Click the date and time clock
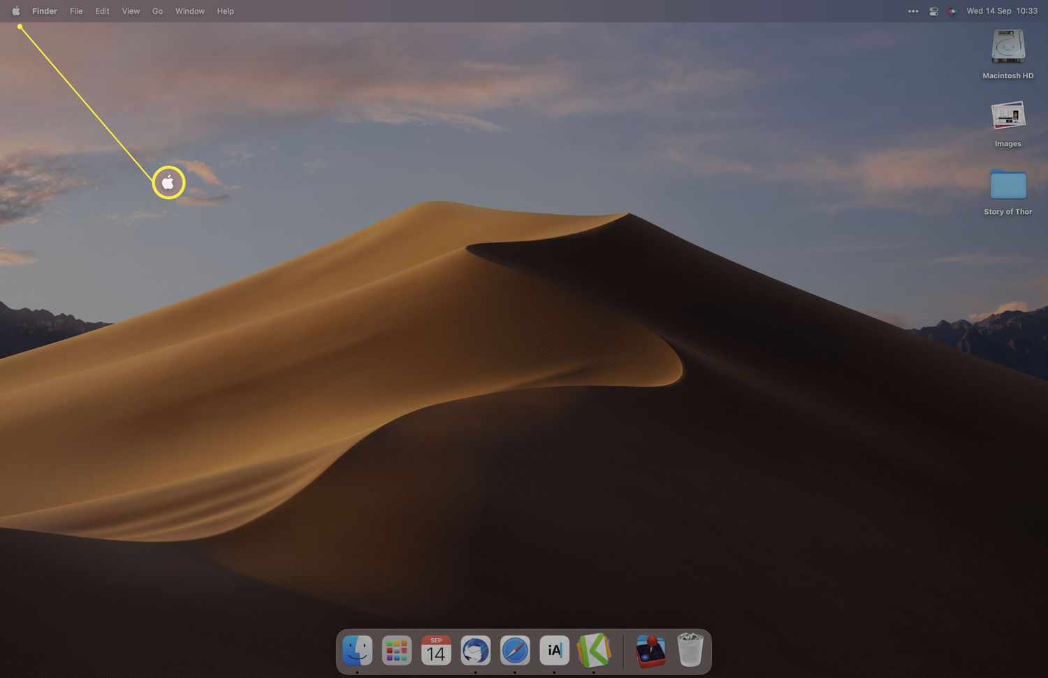 tap(1001, 11)
